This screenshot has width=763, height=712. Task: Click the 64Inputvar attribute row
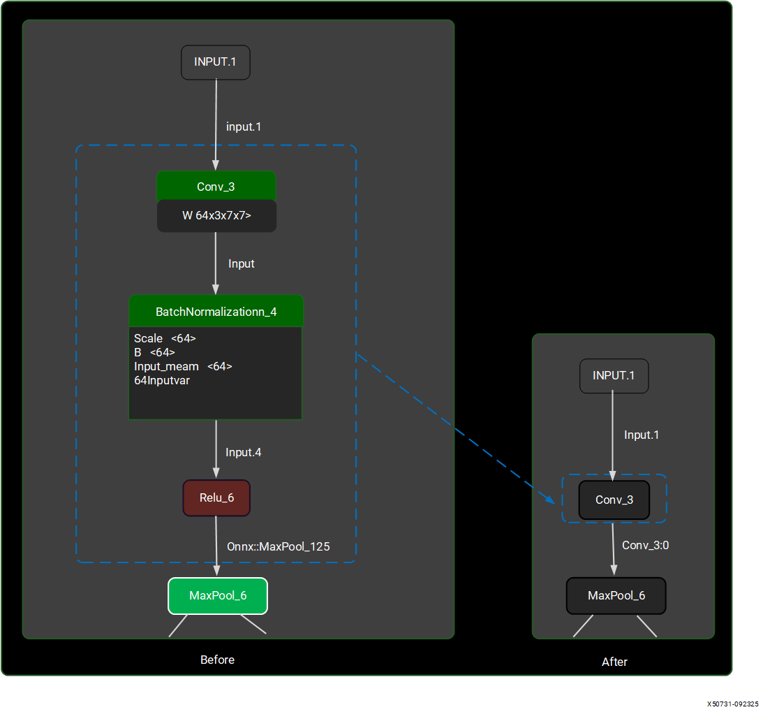[162, 381]
